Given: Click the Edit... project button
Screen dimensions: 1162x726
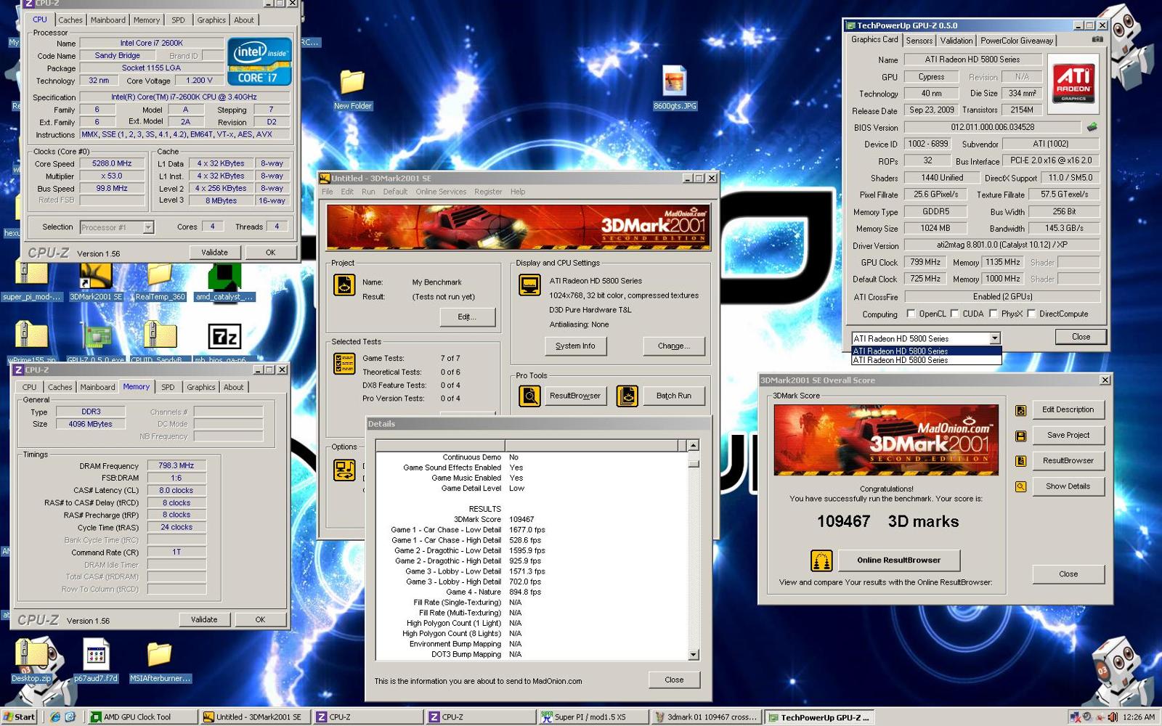Looking at the screenshot, I should pos(467,317).
